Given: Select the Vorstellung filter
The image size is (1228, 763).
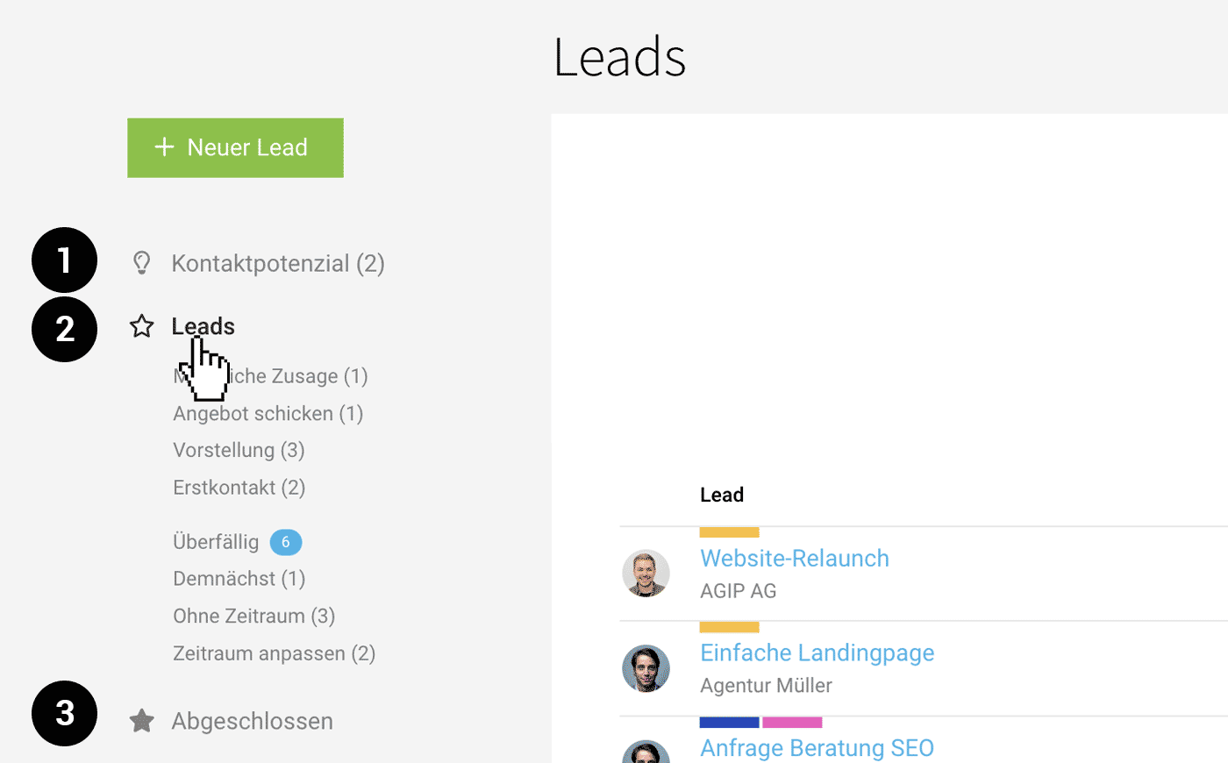Looking at the screenshot, I should point(239,449).
